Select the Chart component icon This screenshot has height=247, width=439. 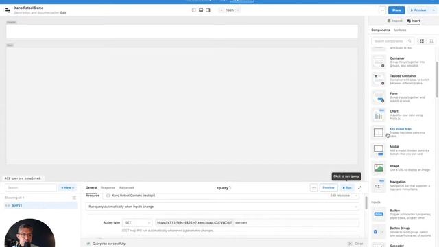tap(379, 115)
